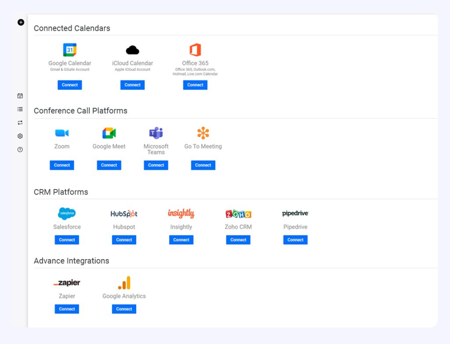Connect Google Meet
The height and width of the screenshot is (344, 450).
coord(109,165)
